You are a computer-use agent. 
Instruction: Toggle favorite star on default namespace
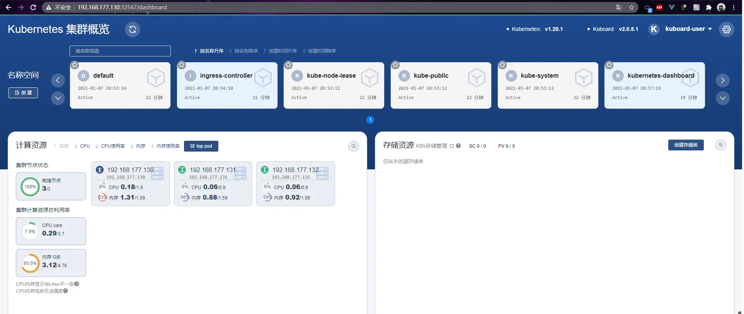pyautogui.click(x=75, y=65)
